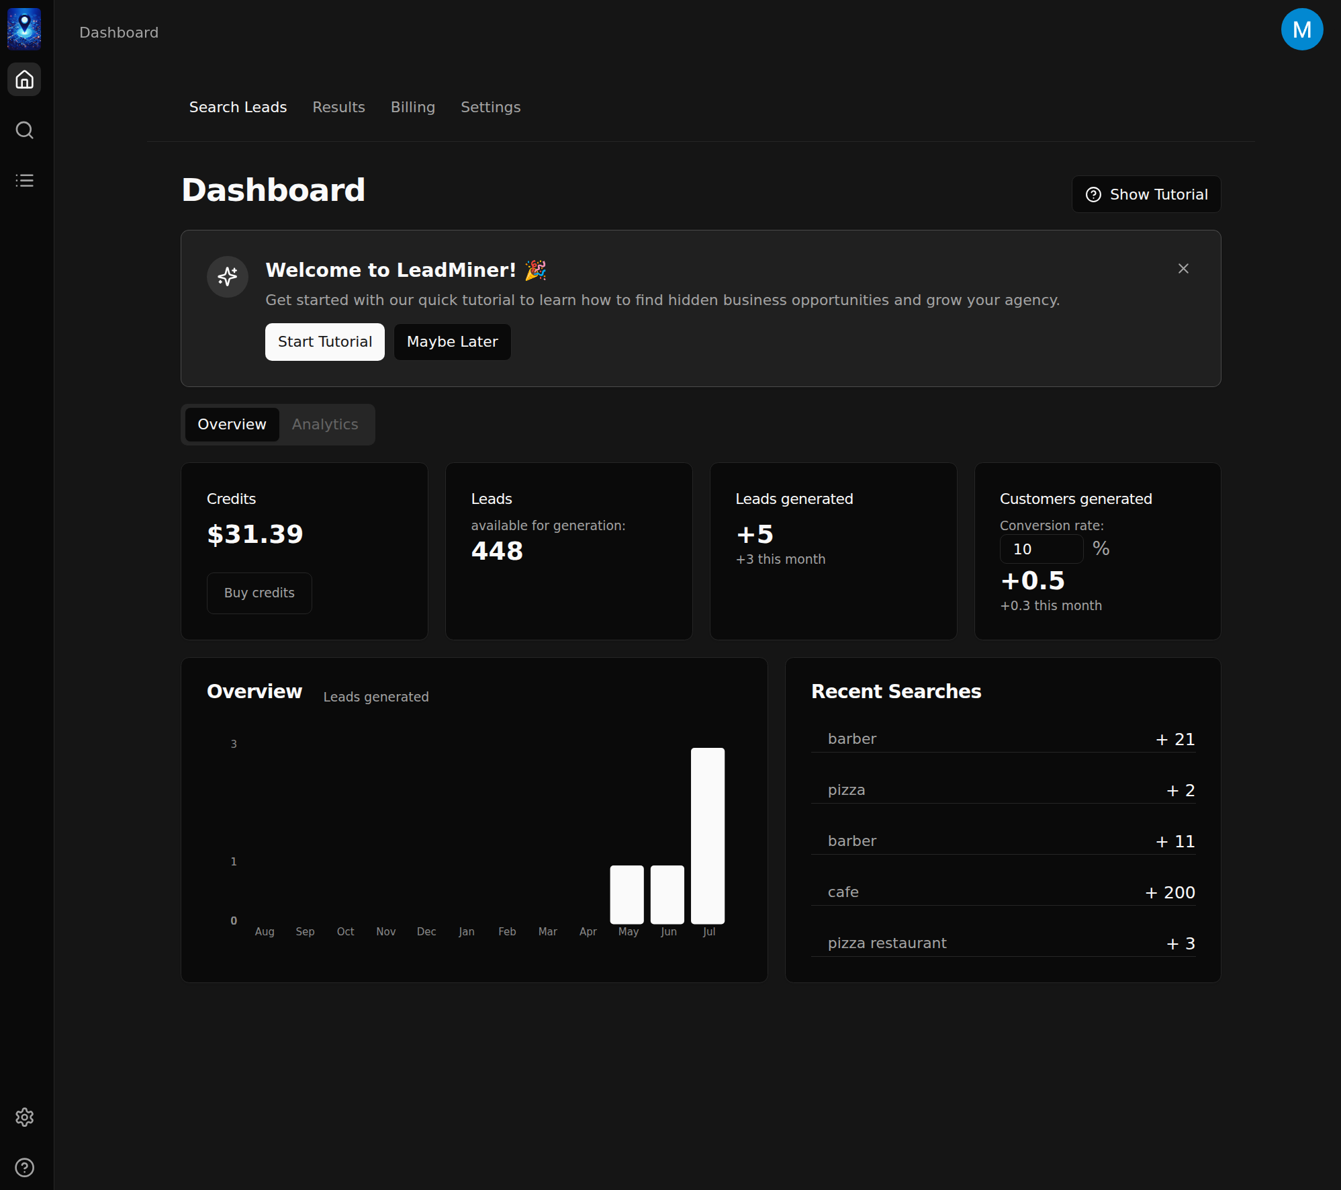Screen dimensions: 1341x1190
Task: Select the 'barber' search with + 11
Action: (1003, 841)
